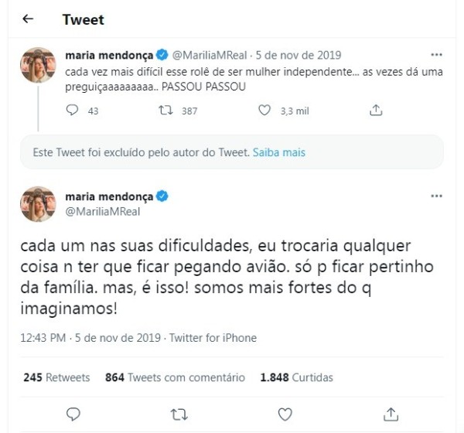Open more options on main tweet
Screen dimensions: 464x433
(x=437, y=196)
